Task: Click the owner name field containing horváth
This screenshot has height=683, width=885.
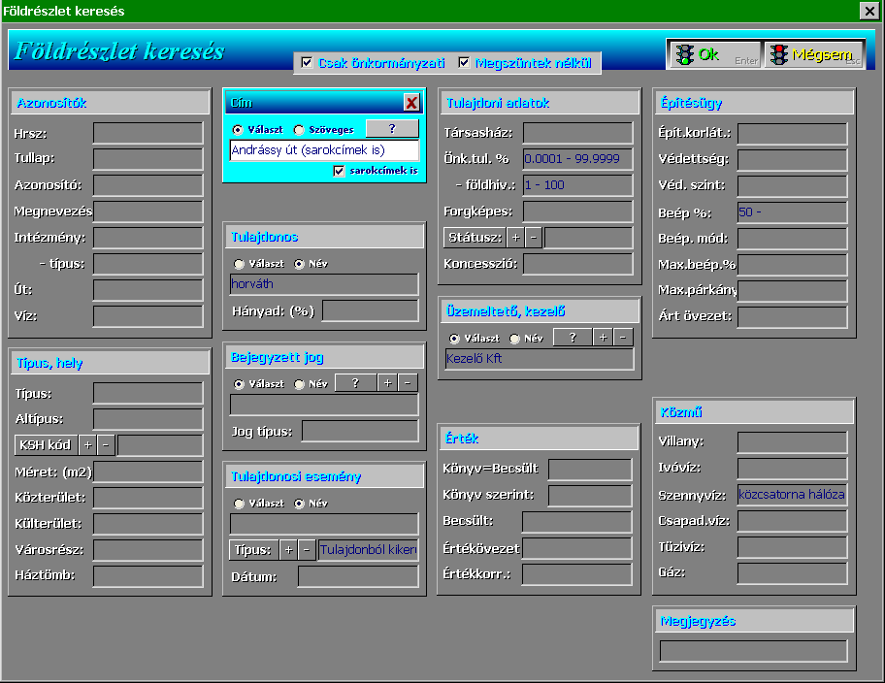Action: pyautogui.click(x=324, y=284)
